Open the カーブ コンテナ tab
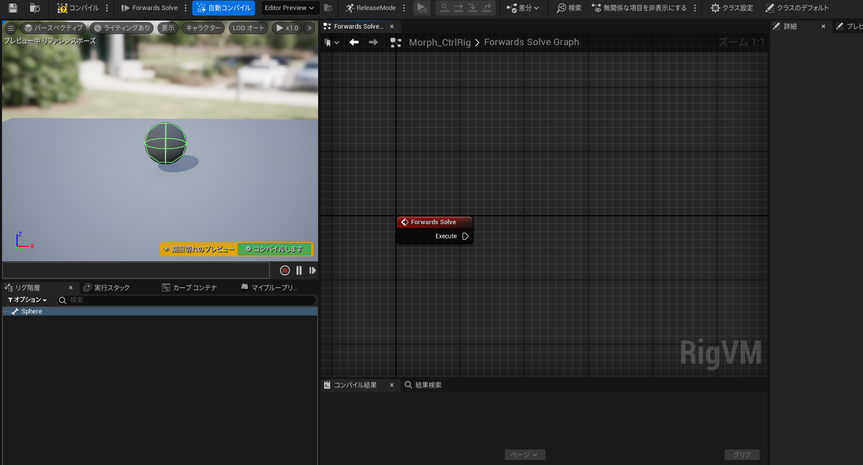This screenshot has width=863, height=465. 190,287
